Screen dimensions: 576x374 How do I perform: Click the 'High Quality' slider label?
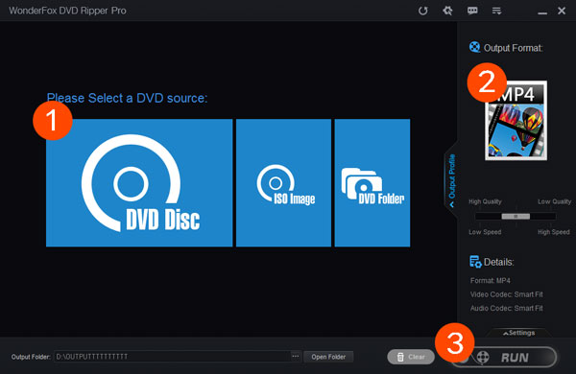pyautogui.click(x=485, y=201)
